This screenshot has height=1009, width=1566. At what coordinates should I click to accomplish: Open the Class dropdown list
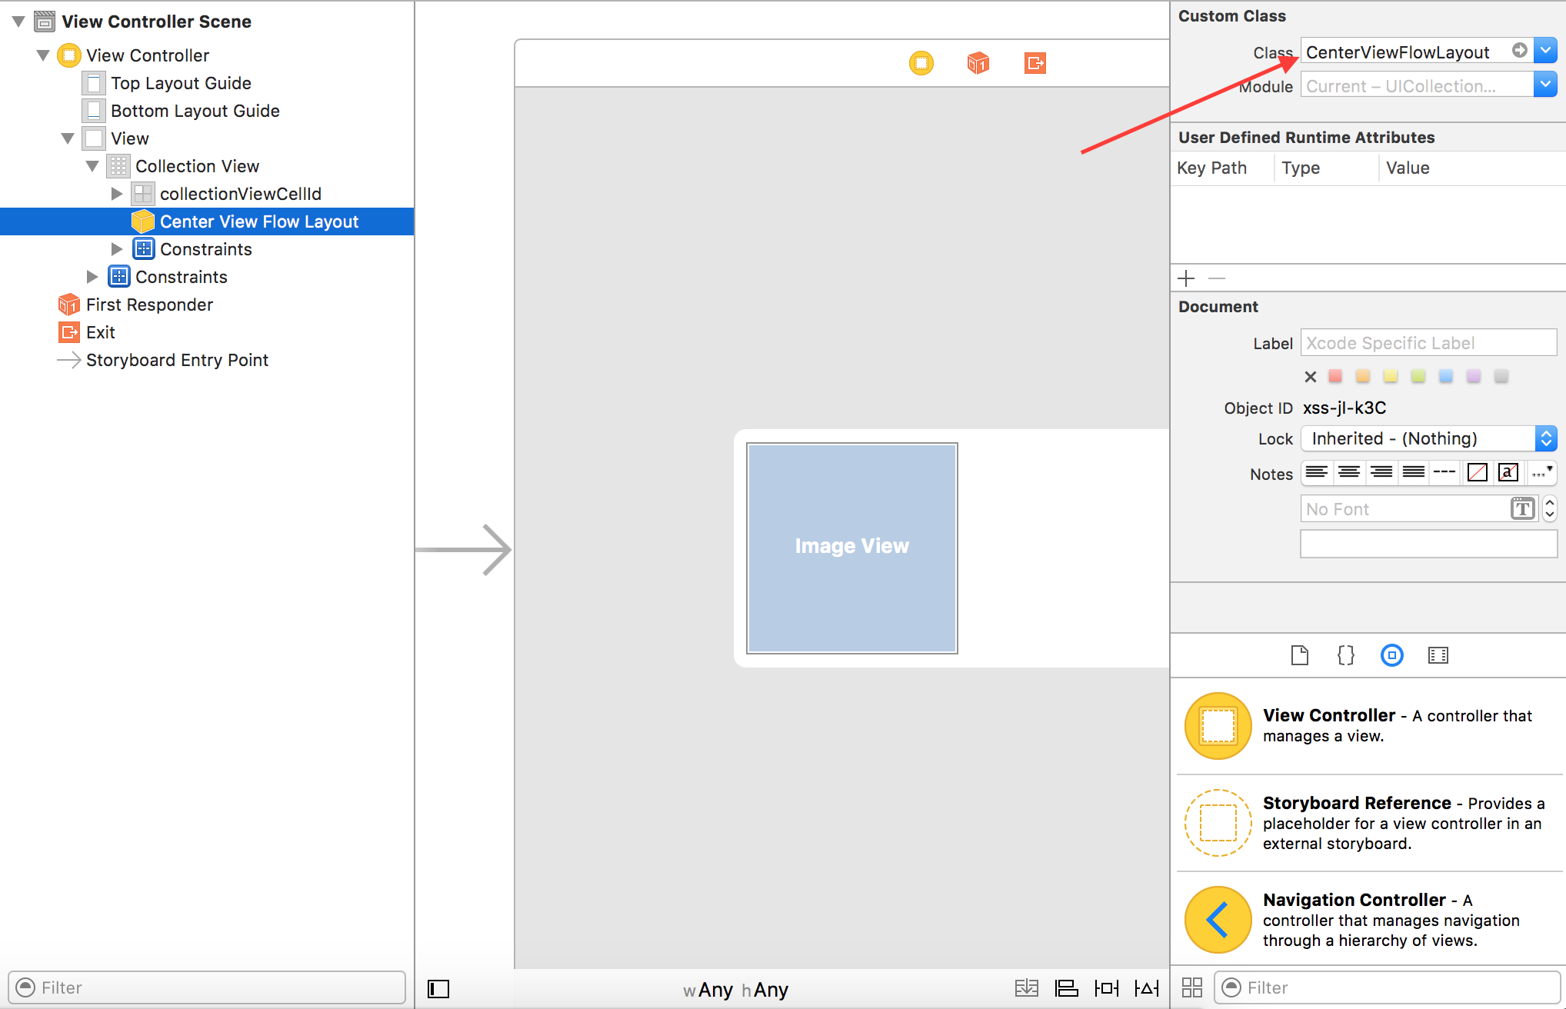coord(1545,51)
